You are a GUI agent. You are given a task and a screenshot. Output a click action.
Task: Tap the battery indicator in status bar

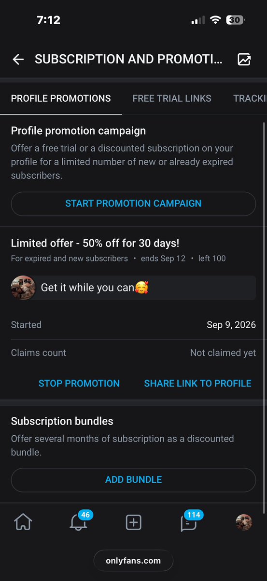tap(237, 20)
